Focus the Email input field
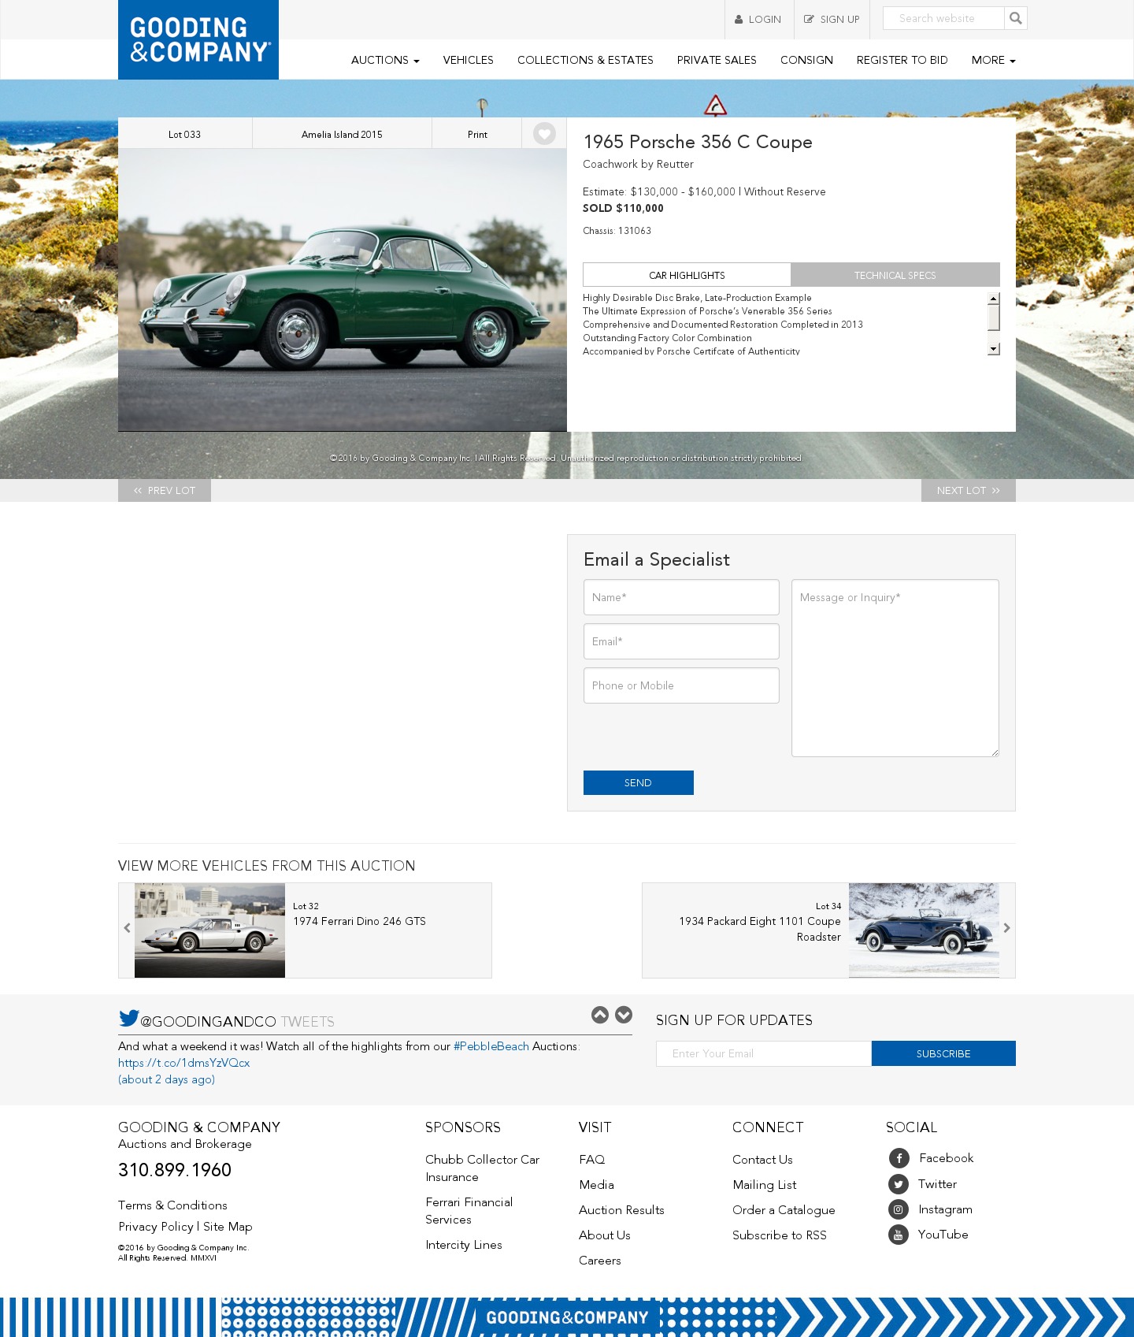The width and height of the screenshot is (1134, 1337). [681, 641]
